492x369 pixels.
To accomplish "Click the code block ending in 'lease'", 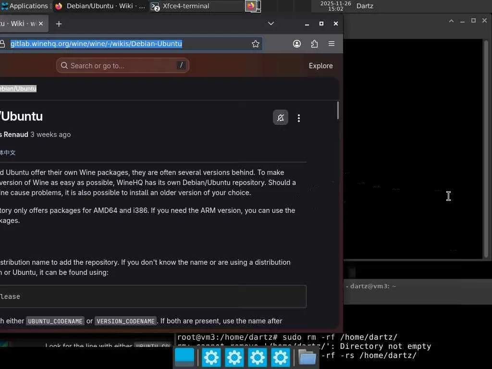I will (153, 296).
